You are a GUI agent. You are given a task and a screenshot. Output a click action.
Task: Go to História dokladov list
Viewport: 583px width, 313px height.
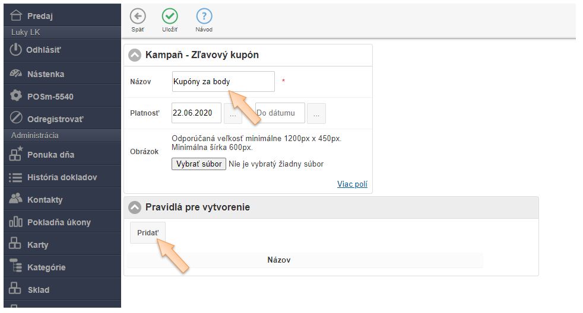point(61,177)
